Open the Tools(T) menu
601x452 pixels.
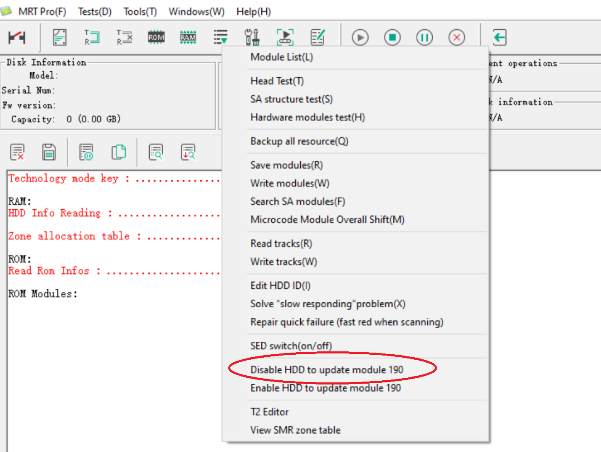[x=140, y=12]
